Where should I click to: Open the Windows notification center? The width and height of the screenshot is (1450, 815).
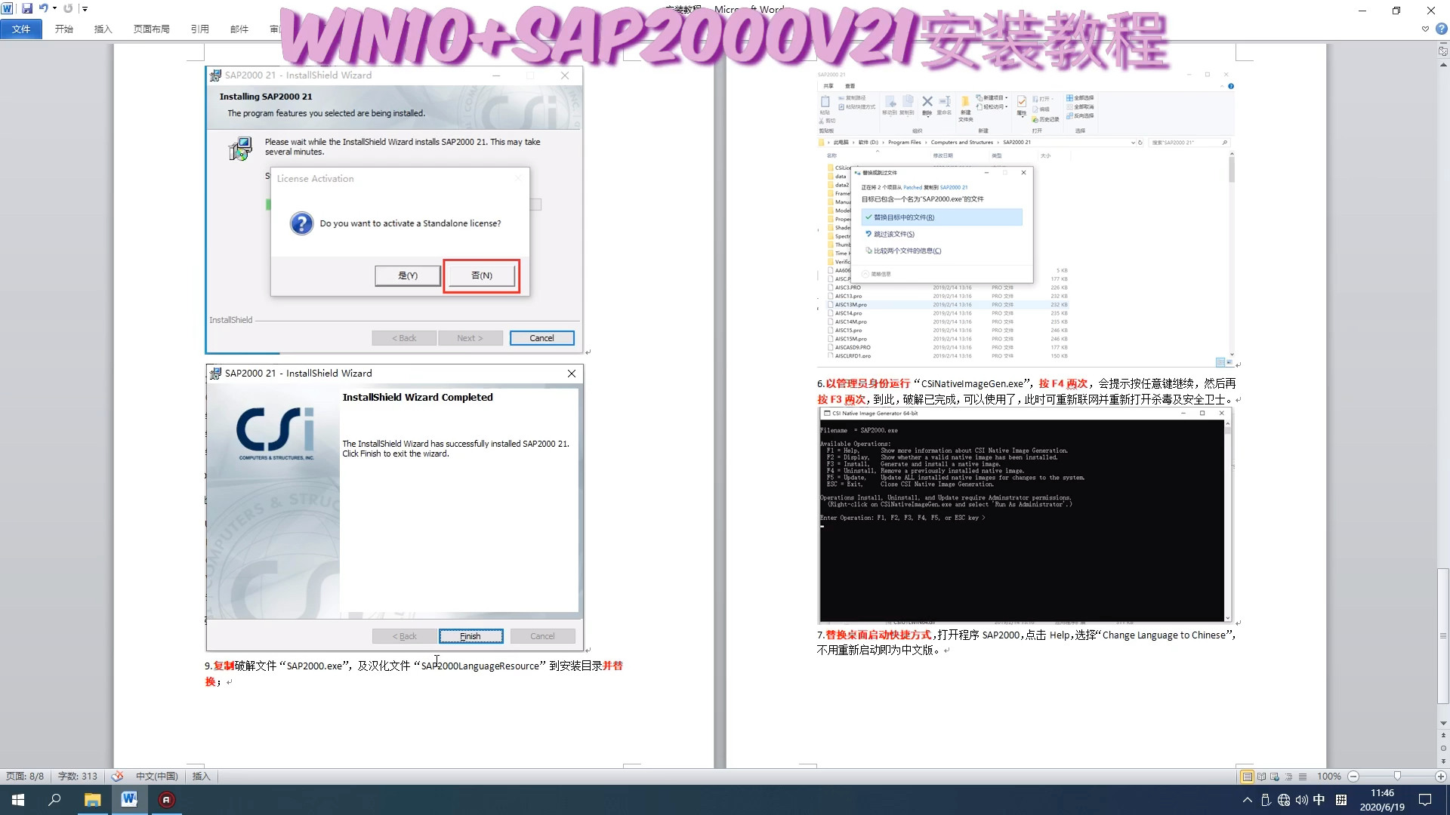point(1425,800)
